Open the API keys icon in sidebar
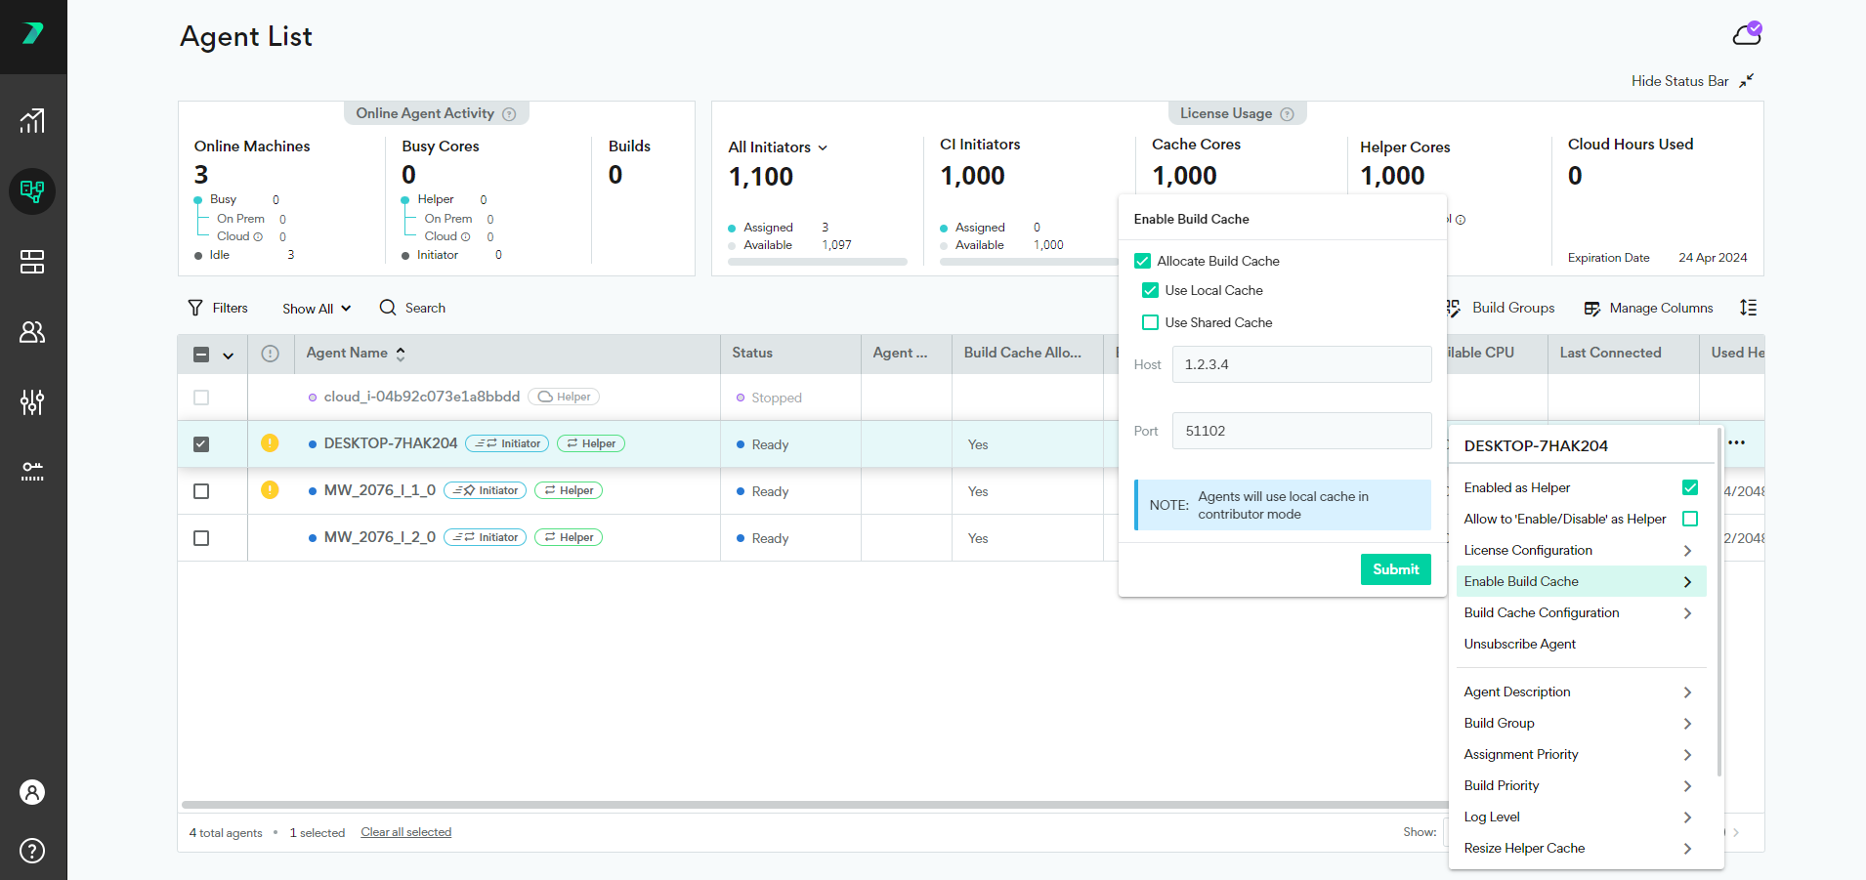This screenshot has width=1866, height=880. coord(32,473)
